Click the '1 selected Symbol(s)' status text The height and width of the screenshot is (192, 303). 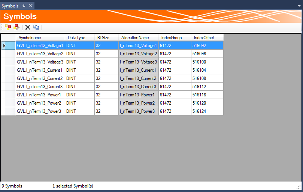[73, 186]
